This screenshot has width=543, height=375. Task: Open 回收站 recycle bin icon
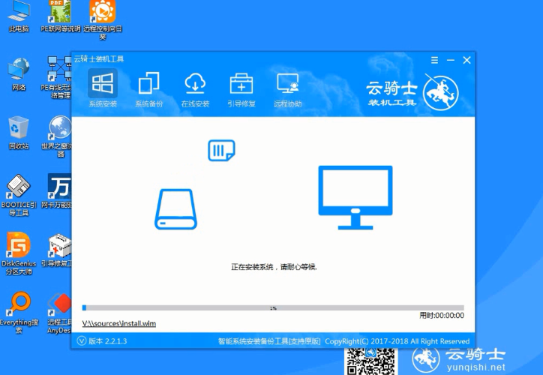point(19,133)
